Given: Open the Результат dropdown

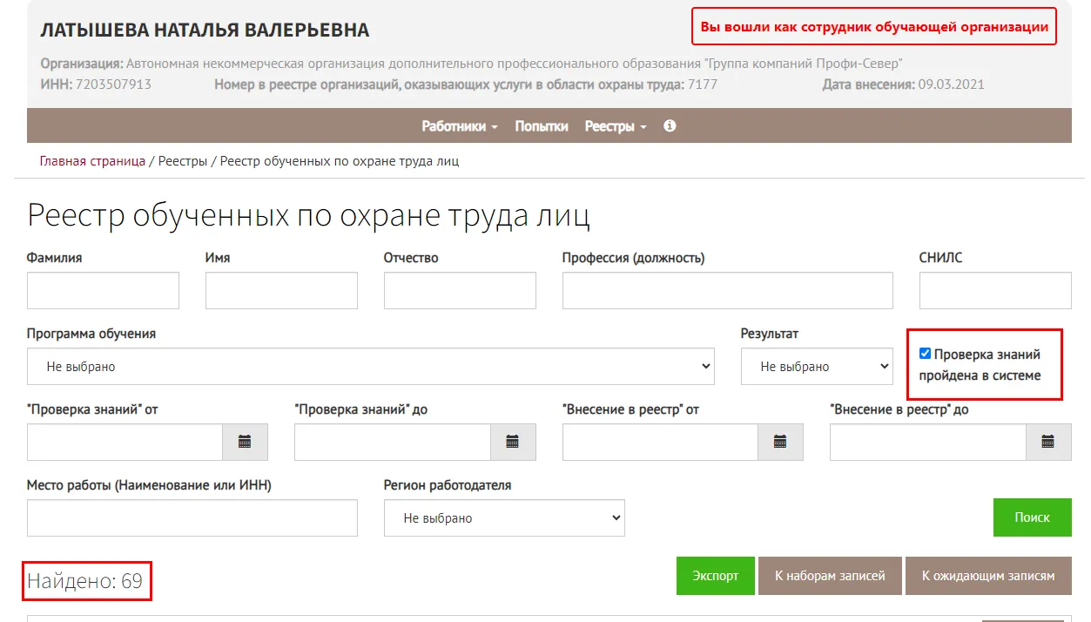Looking at the screenshot, I should (x=816, y=367).
